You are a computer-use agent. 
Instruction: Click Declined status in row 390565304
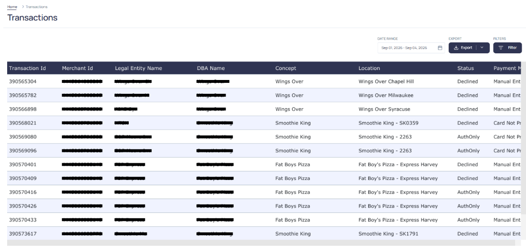pos(468,81)
